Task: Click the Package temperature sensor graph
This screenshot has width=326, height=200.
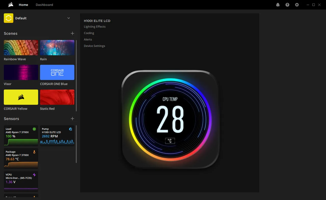Action: click(x=21, y=165)
